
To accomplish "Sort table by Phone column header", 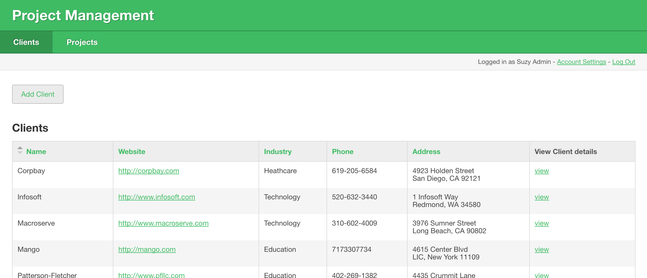I will tap(343, 152).
